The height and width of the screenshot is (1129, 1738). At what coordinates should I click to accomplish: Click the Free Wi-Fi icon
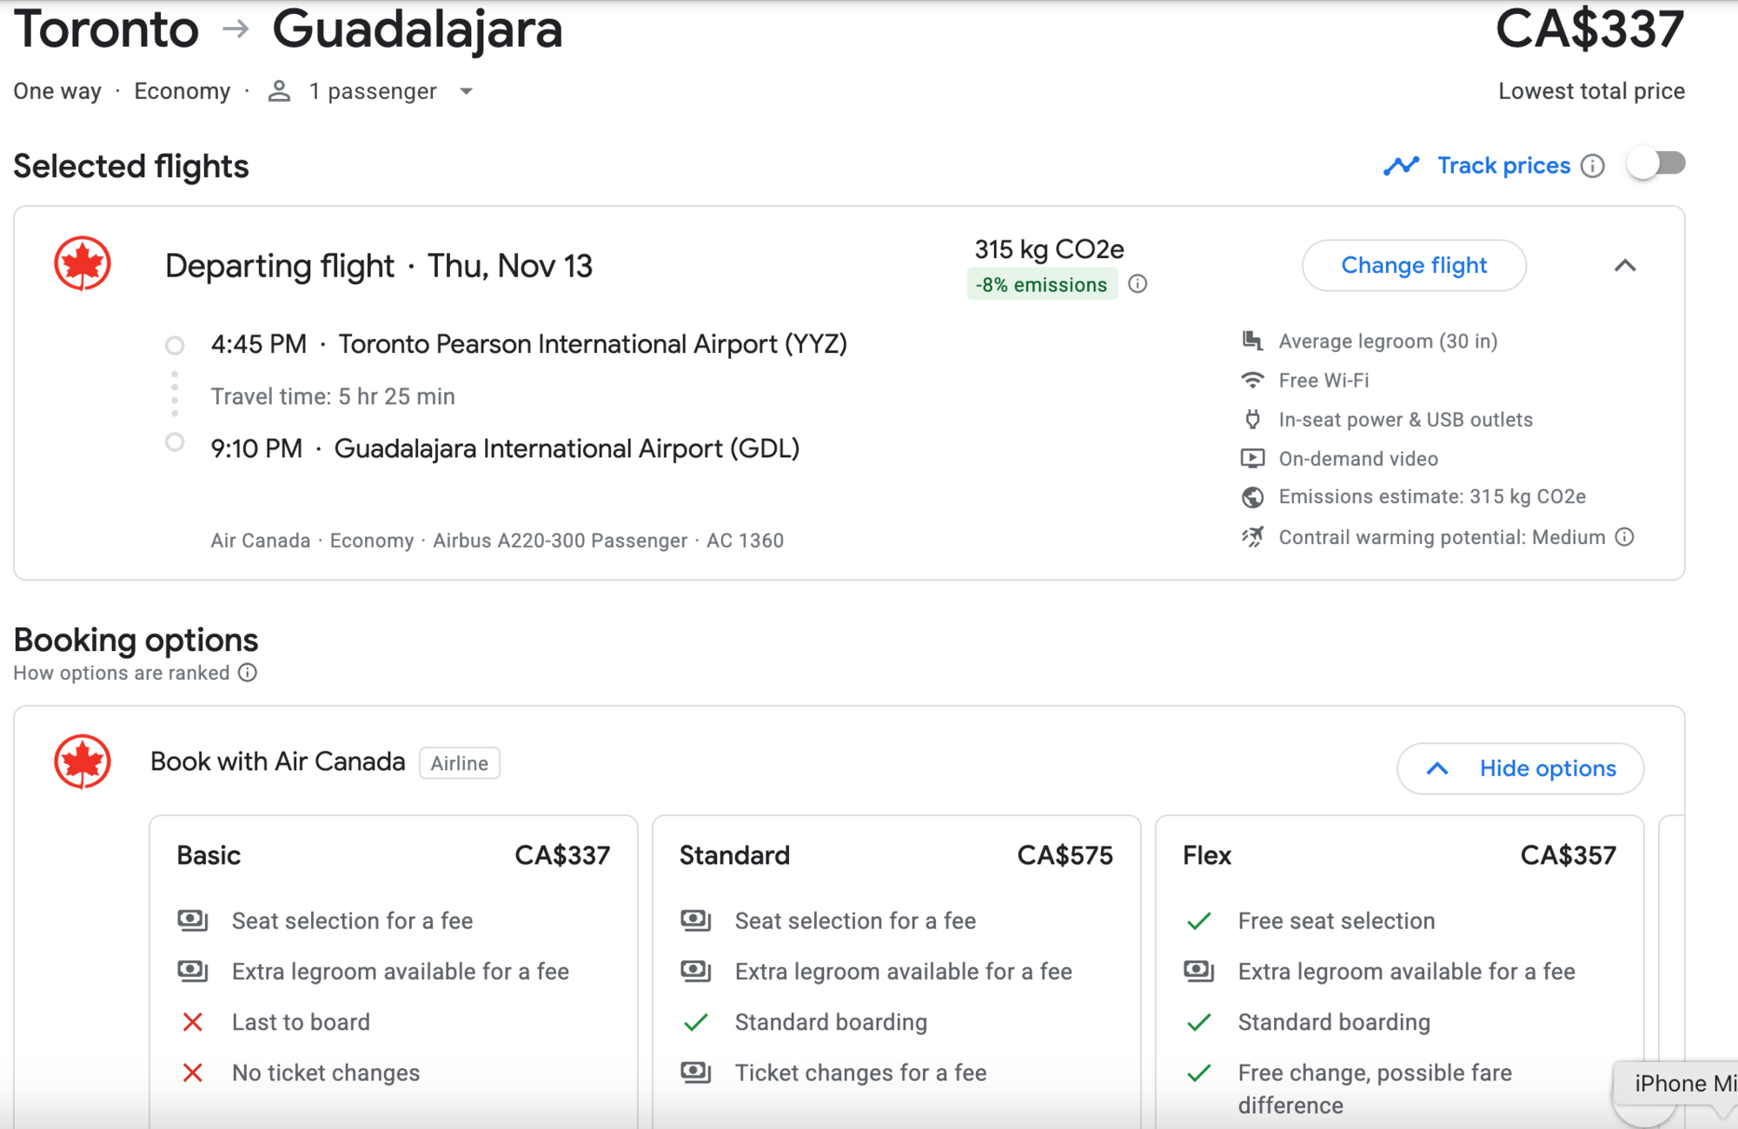tap(1252, 380)
